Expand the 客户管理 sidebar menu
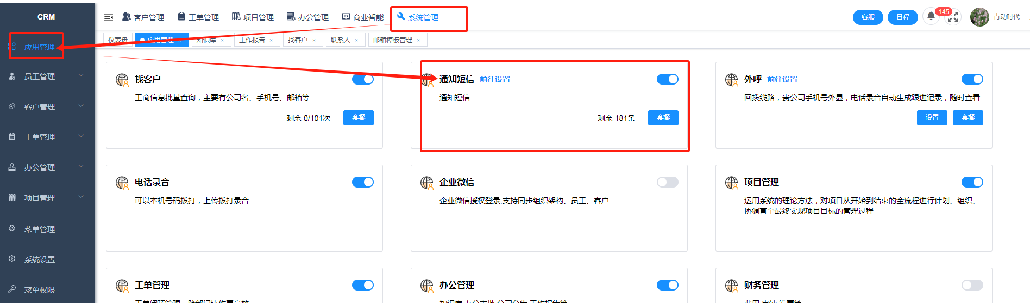The width and height of the screenshot is (1030, 303). coord(46,107)
